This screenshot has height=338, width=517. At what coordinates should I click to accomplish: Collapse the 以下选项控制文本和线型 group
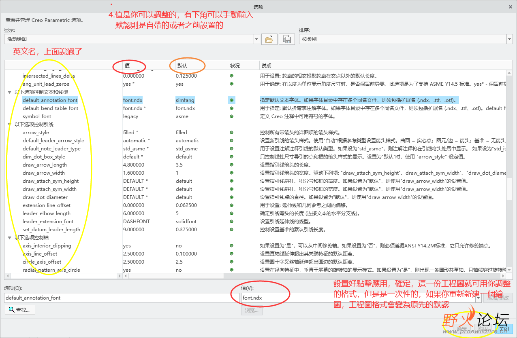point(9,92)
